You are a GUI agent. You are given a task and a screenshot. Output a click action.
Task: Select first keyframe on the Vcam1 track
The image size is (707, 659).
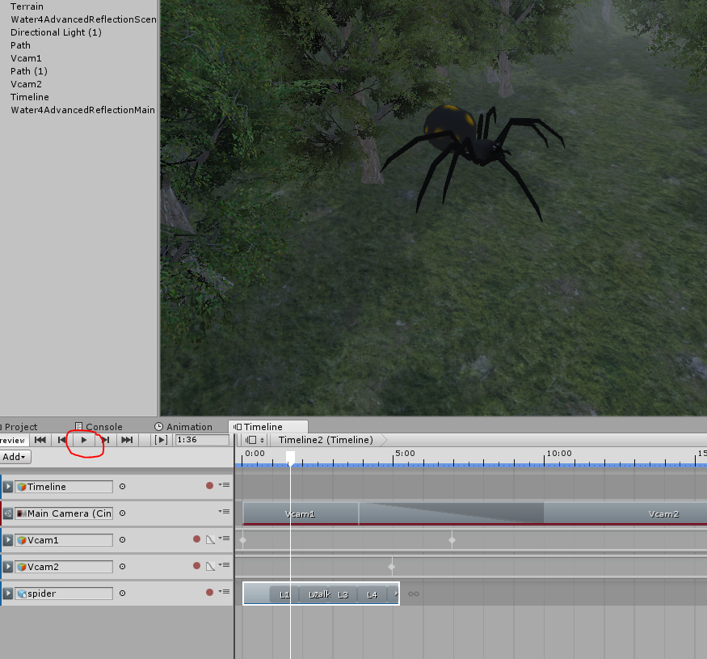pos(243,540)
